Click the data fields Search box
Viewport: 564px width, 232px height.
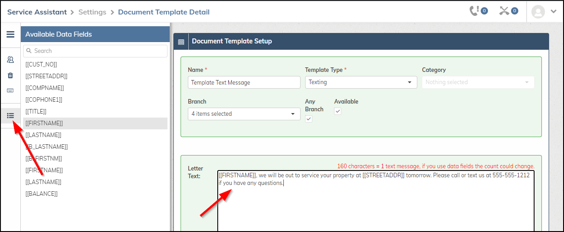(x=96, y=51)
